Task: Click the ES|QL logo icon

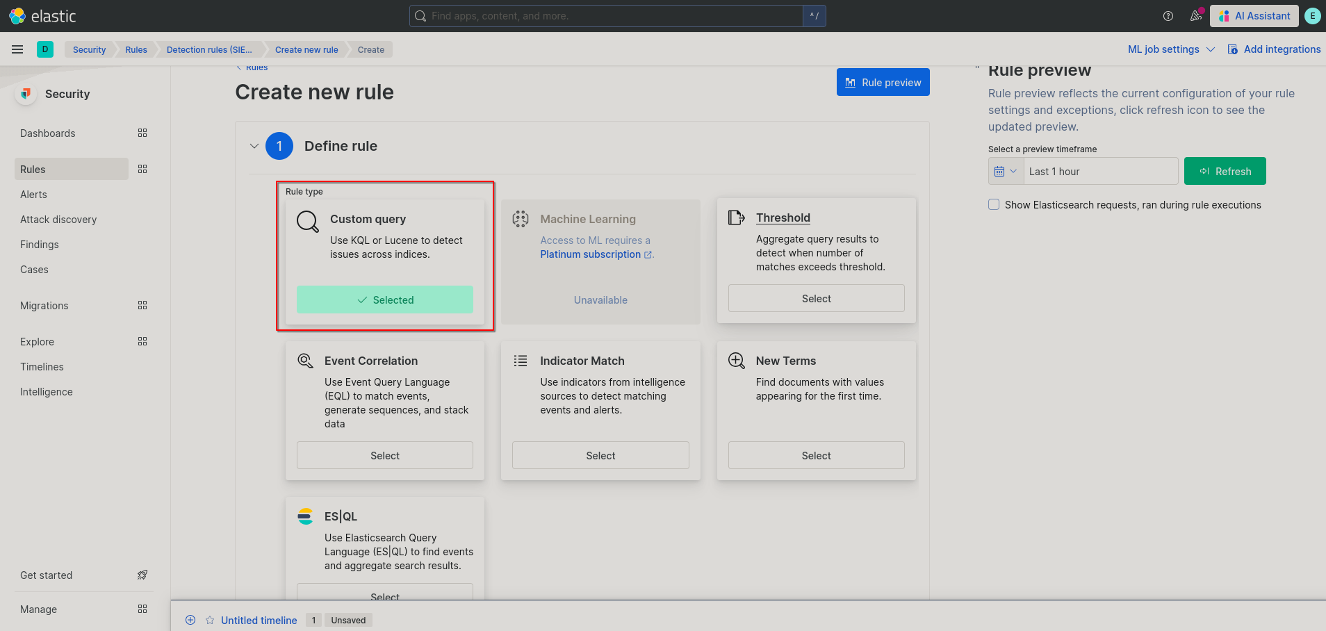Action: [305, 516]
